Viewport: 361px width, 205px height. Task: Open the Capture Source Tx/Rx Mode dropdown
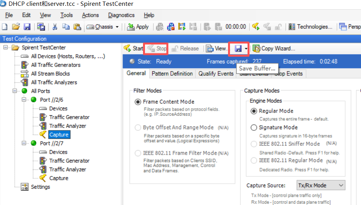[321, 185]
